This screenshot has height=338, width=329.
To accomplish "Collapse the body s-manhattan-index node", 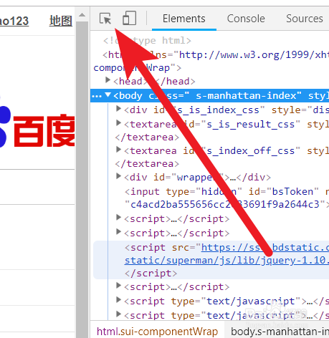I will click(x=108, y=95).
